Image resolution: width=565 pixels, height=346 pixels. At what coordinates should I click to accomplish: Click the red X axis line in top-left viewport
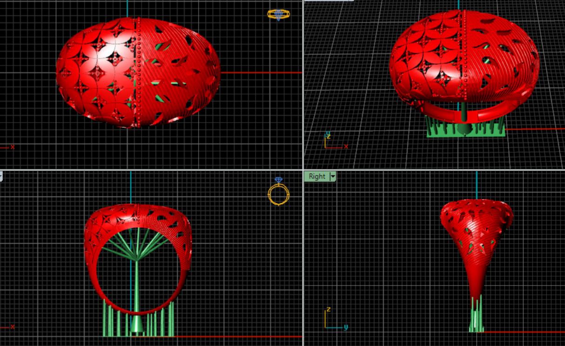pyautogui.click(x=261, y=73)
